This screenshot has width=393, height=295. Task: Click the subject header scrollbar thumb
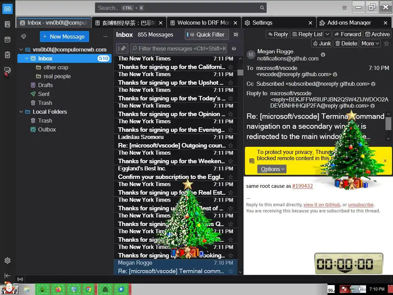[388, 124]
